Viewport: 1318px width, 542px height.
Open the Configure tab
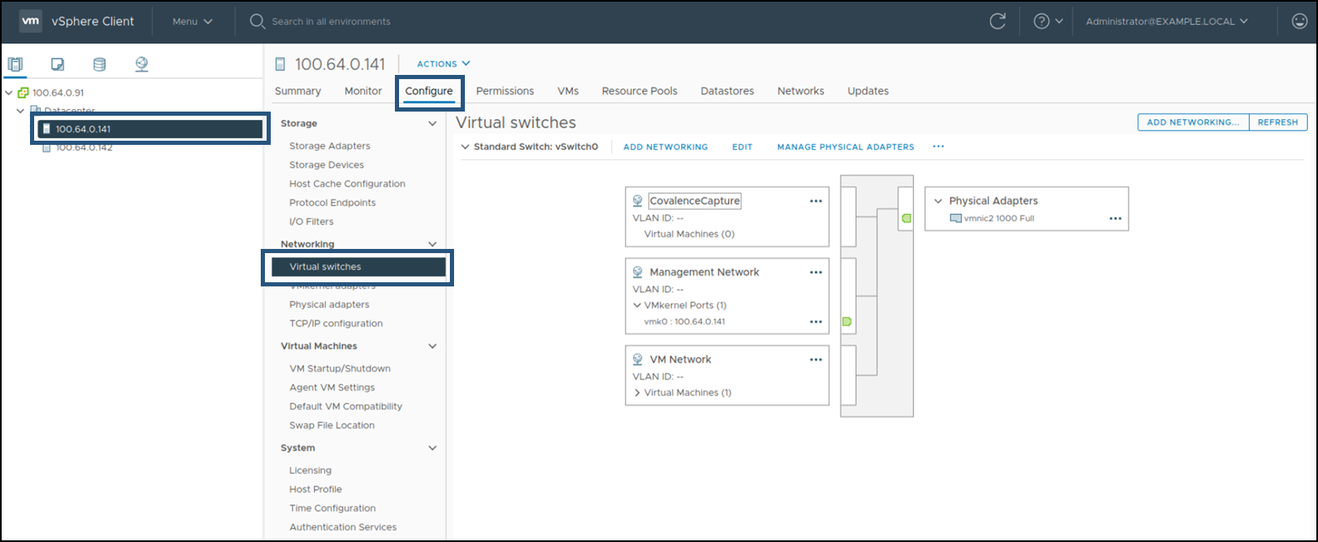coord(429,91)
